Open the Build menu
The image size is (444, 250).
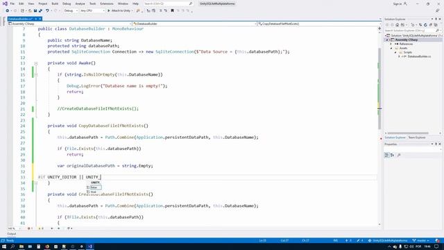pyautogui.click(x=55, y=3)
